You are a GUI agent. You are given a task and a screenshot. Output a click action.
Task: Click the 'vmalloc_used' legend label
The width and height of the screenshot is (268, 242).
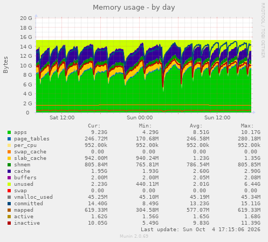pos(33,197)
